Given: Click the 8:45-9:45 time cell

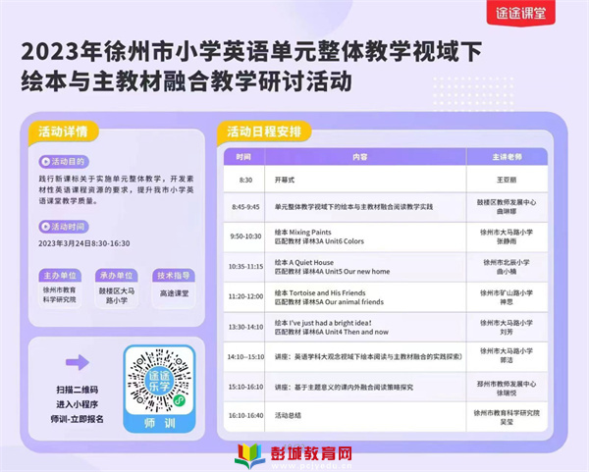Looking at the screenshot, I should click(x=245, y=207).
